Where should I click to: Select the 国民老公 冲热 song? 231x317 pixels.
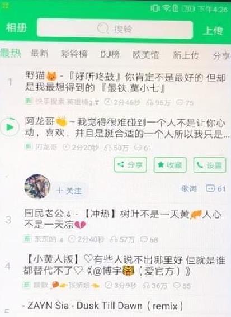(x=123, y=219)
